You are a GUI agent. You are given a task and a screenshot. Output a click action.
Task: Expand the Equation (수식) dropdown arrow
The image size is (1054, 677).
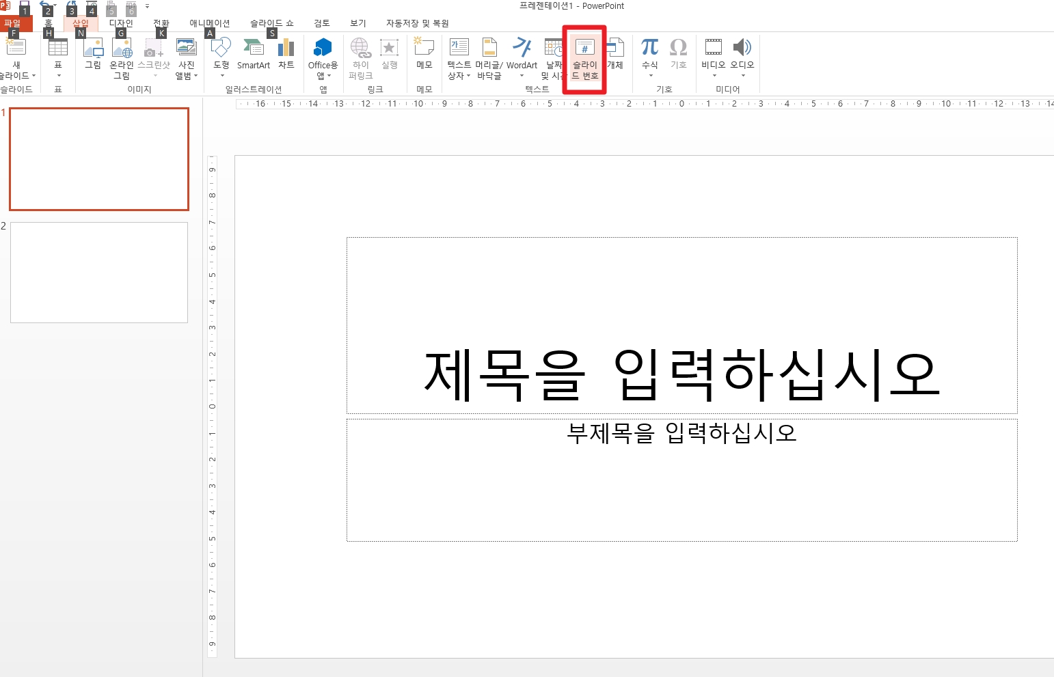[650, 76]
